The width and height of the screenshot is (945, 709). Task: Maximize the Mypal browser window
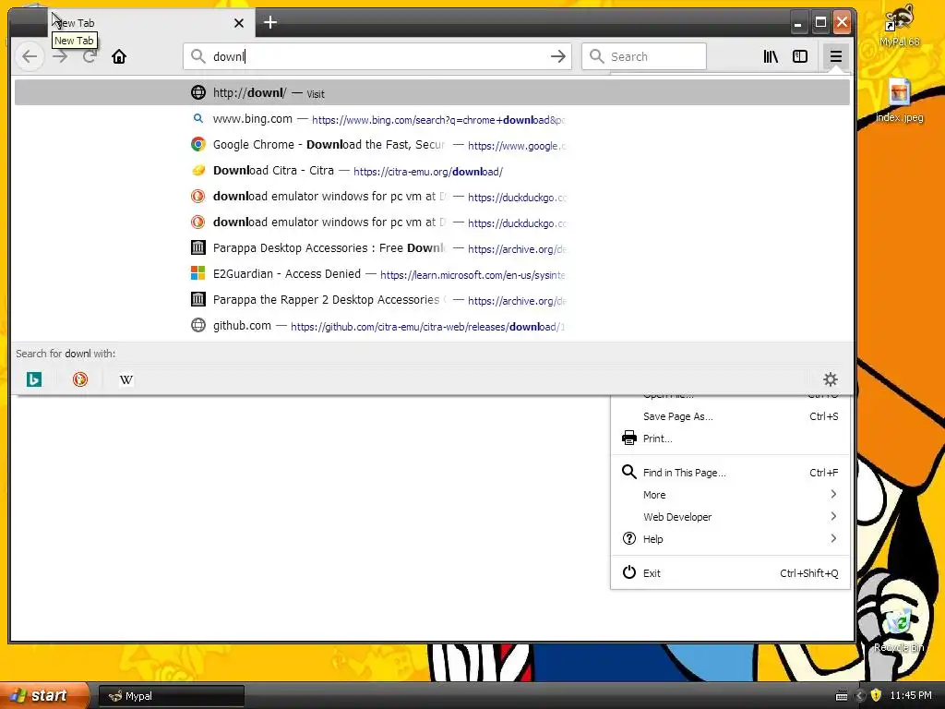pos(820,23)
